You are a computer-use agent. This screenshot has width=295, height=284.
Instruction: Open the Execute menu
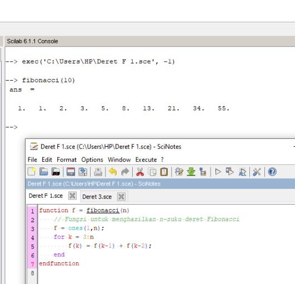[146, 160]
